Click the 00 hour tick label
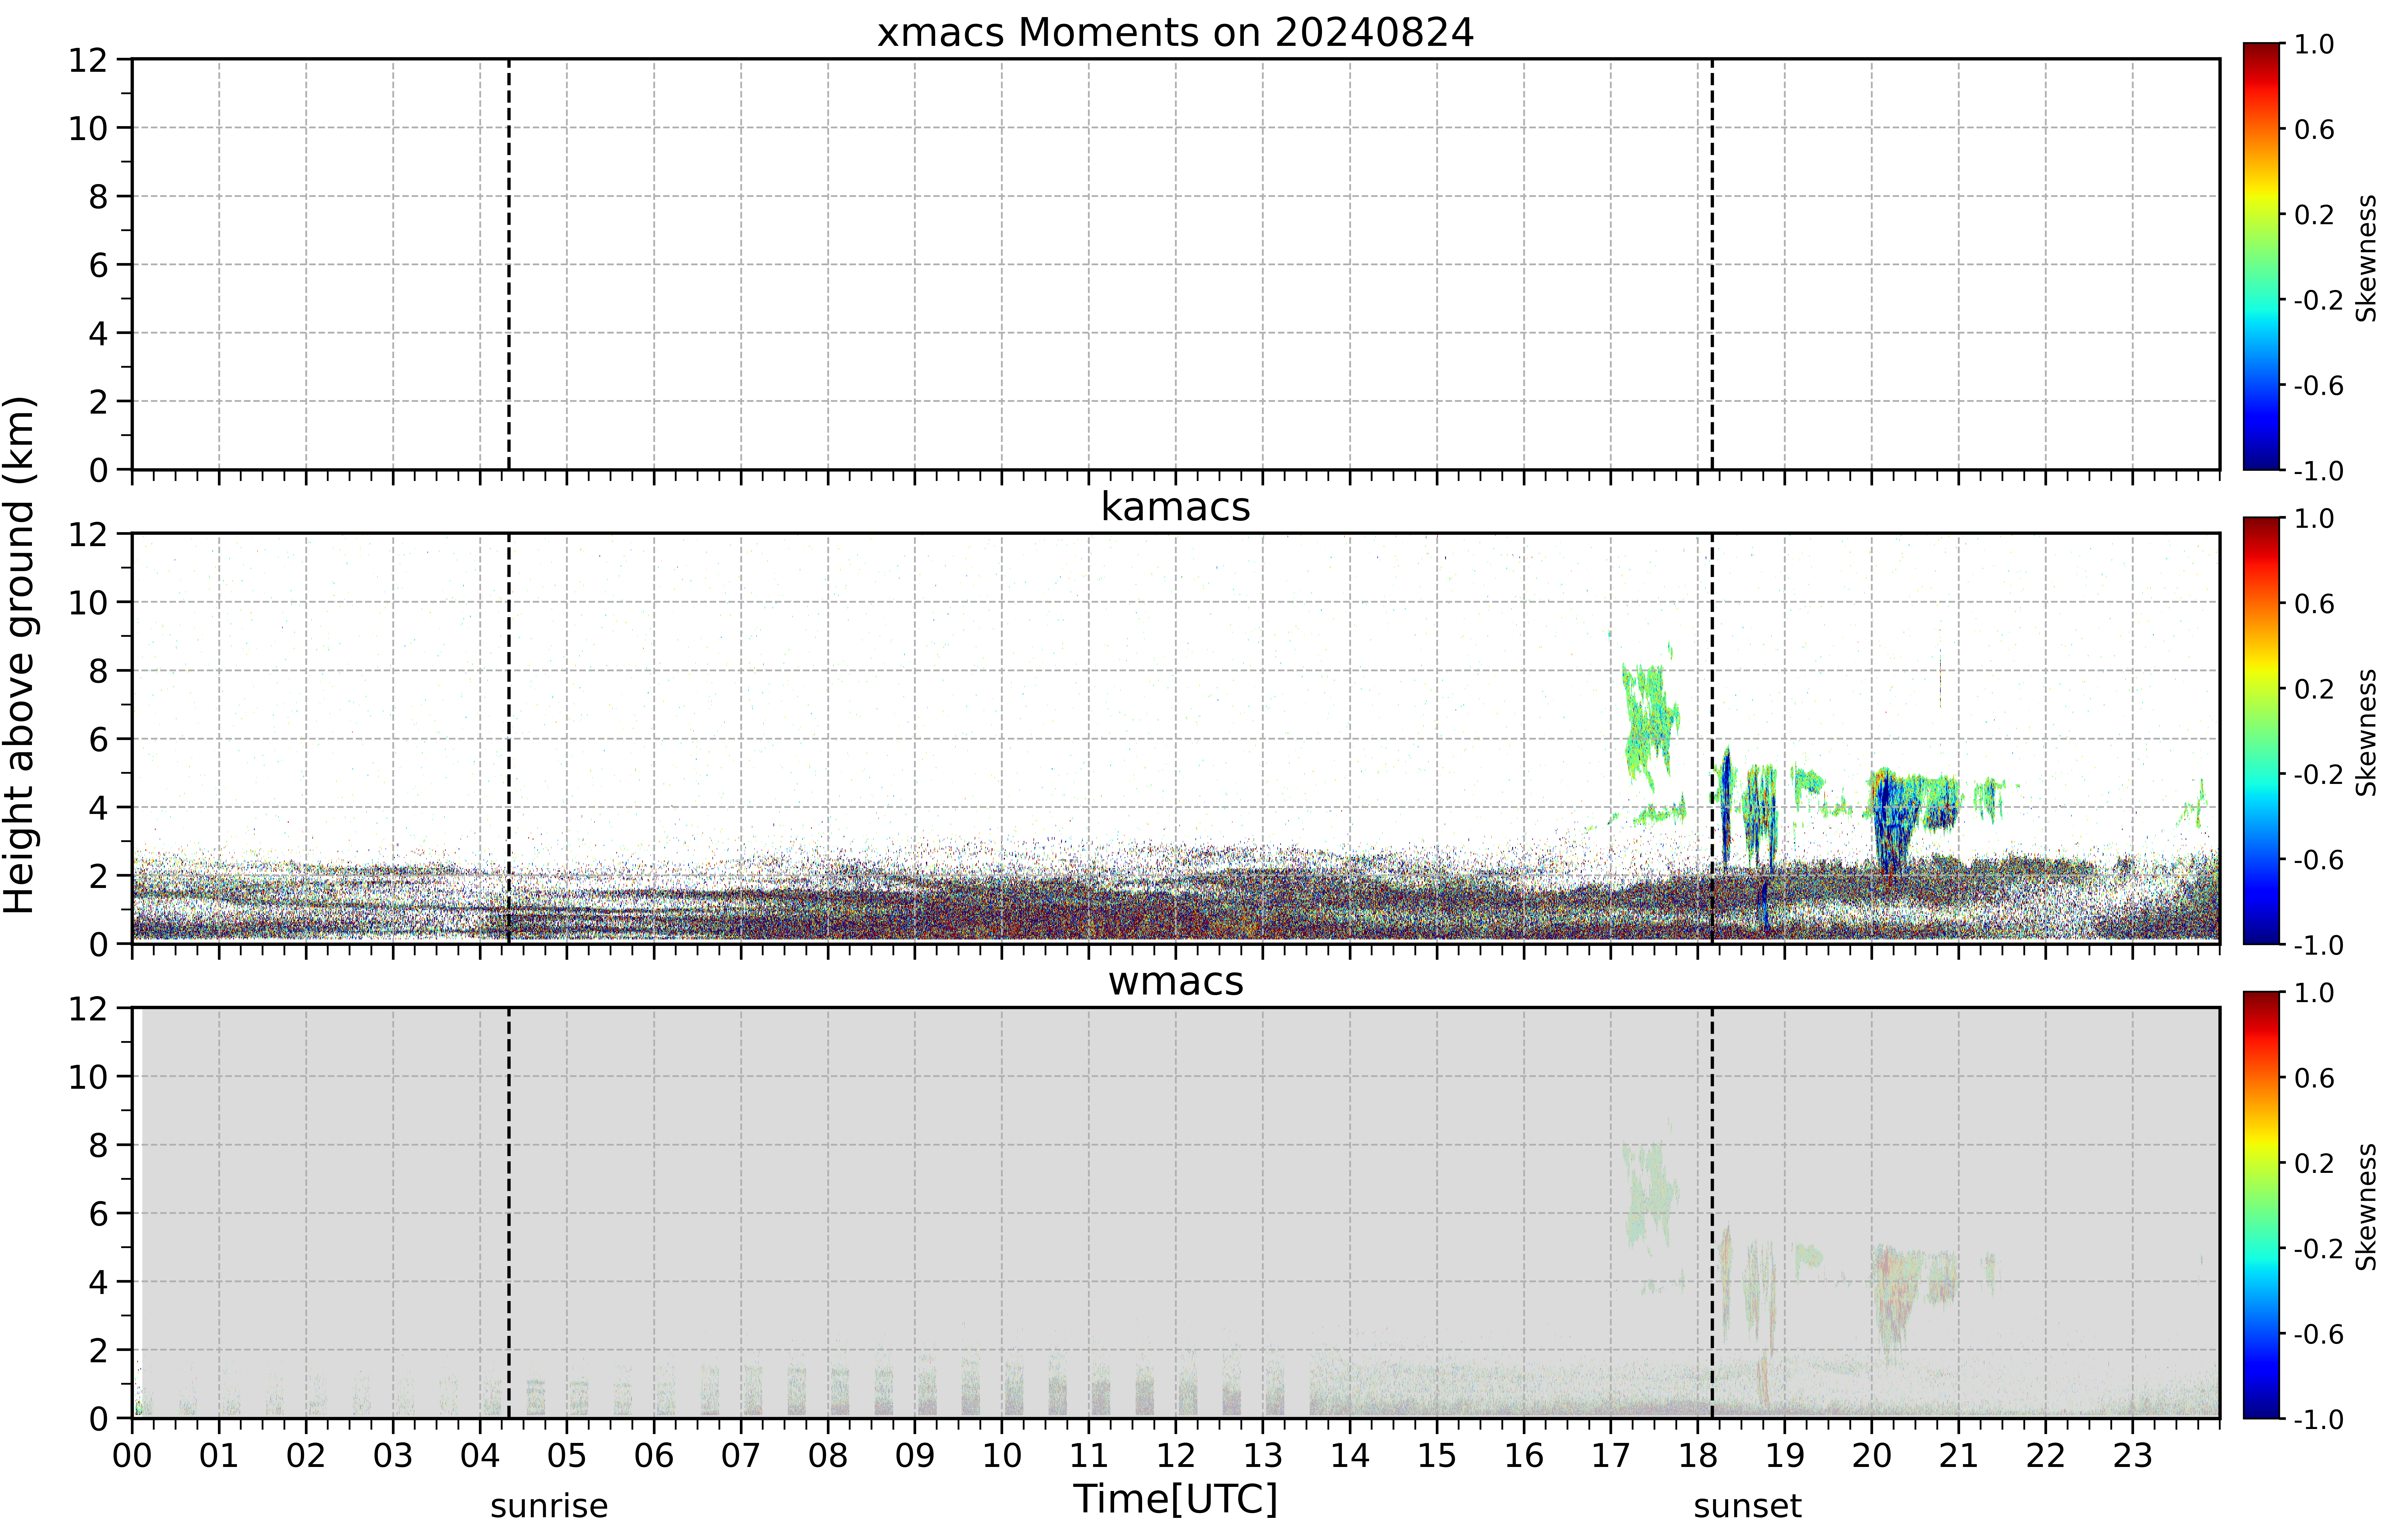This screenshot has width=2395, height=1540. tap(132, 1455)
